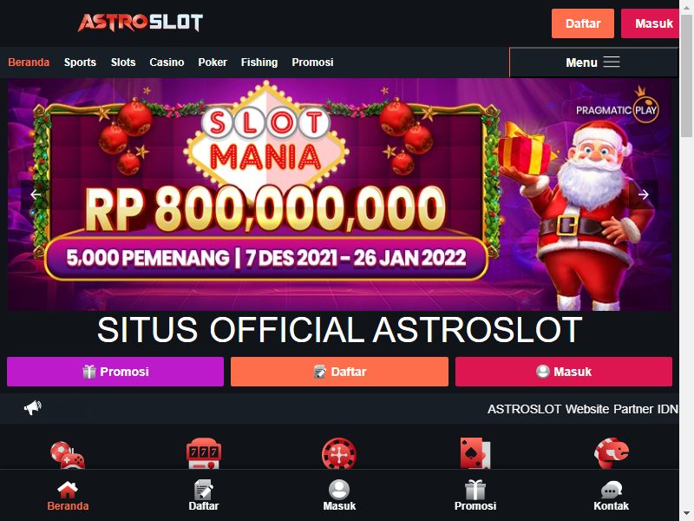Viewport: 694px width, 521px height.
Task: Open the roulette wheel casino icon
Action: coord(339,453)
